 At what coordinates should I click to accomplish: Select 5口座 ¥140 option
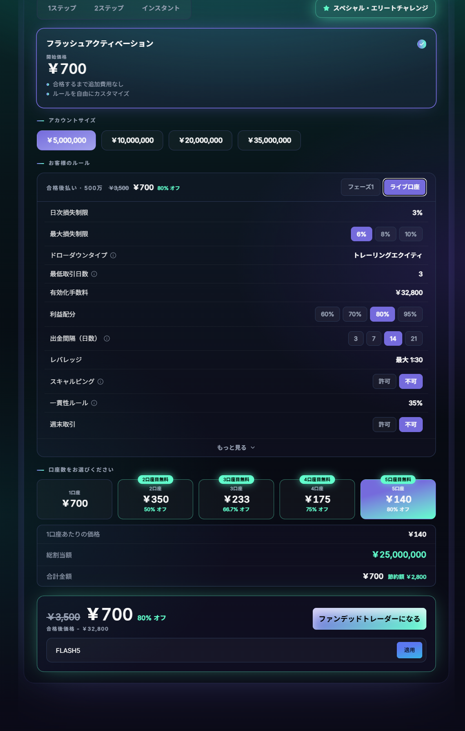[398, 499]
